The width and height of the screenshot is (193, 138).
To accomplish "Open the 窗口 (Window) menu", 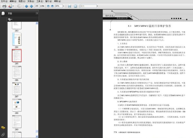I will [x=49, y=1].
